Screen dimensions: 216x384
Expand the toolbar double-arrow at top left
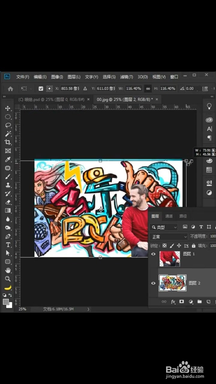tap(4, 97)
